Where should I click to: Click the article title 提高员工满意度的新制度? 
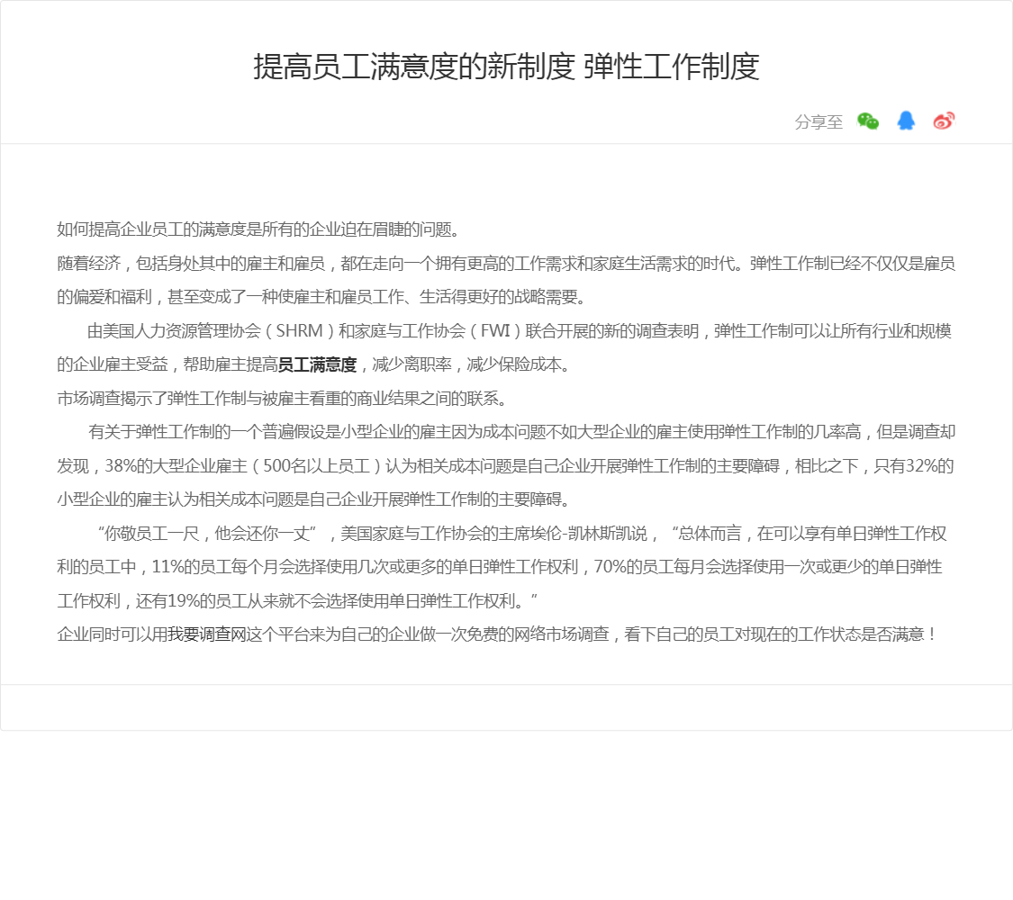point(414,67)
